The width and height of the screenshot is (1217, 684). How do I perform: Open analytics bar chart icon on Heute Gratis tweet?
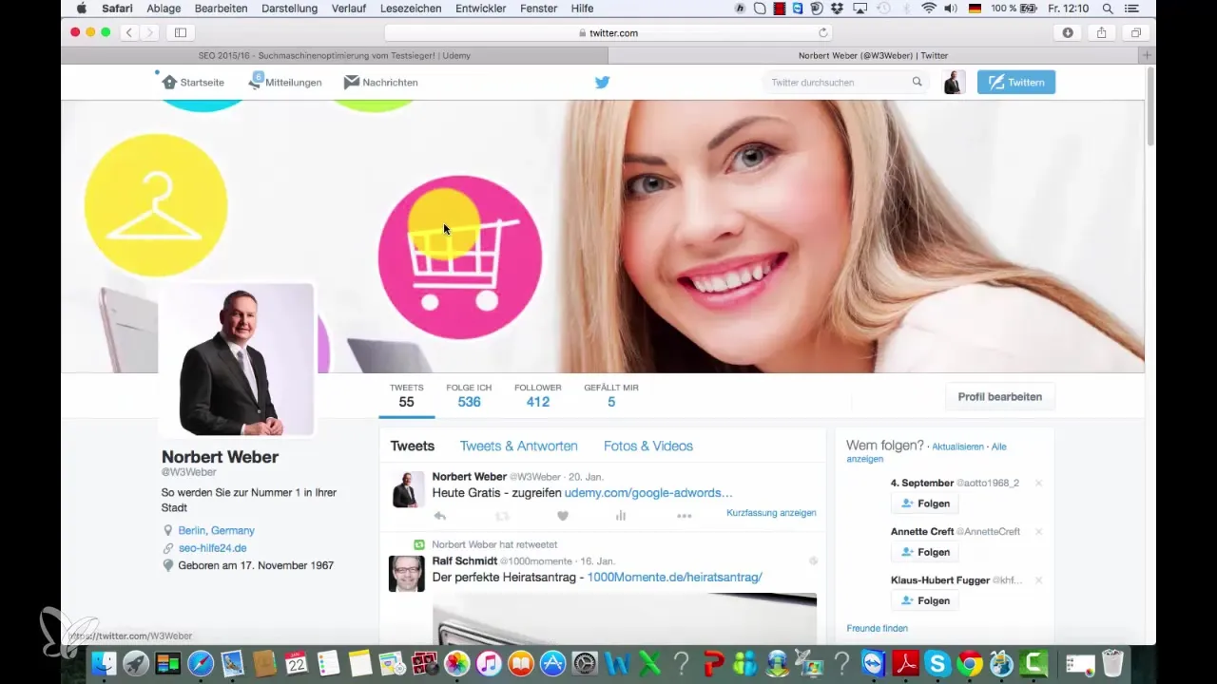click(x=621, y=516)
